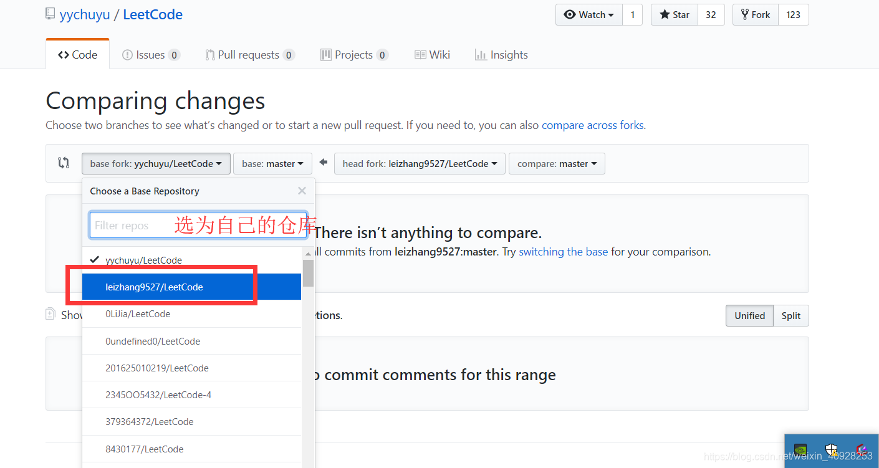Click the repository list scrollbar thumb
Viewport: 879px width, 468px height.
pos(308,273)
